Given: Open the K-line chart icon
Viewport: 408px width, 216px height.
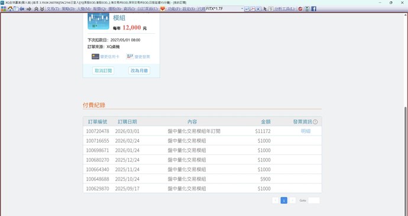Looking at the screenshot, I should coord(258,9).
